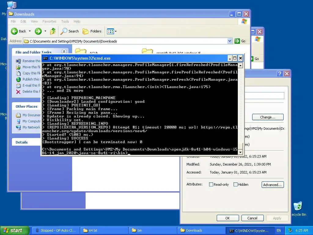This screenshot has height=235, width=313.
Task: Open the Favorites menu
Action: pyautogui.click(x=49, y=21)
